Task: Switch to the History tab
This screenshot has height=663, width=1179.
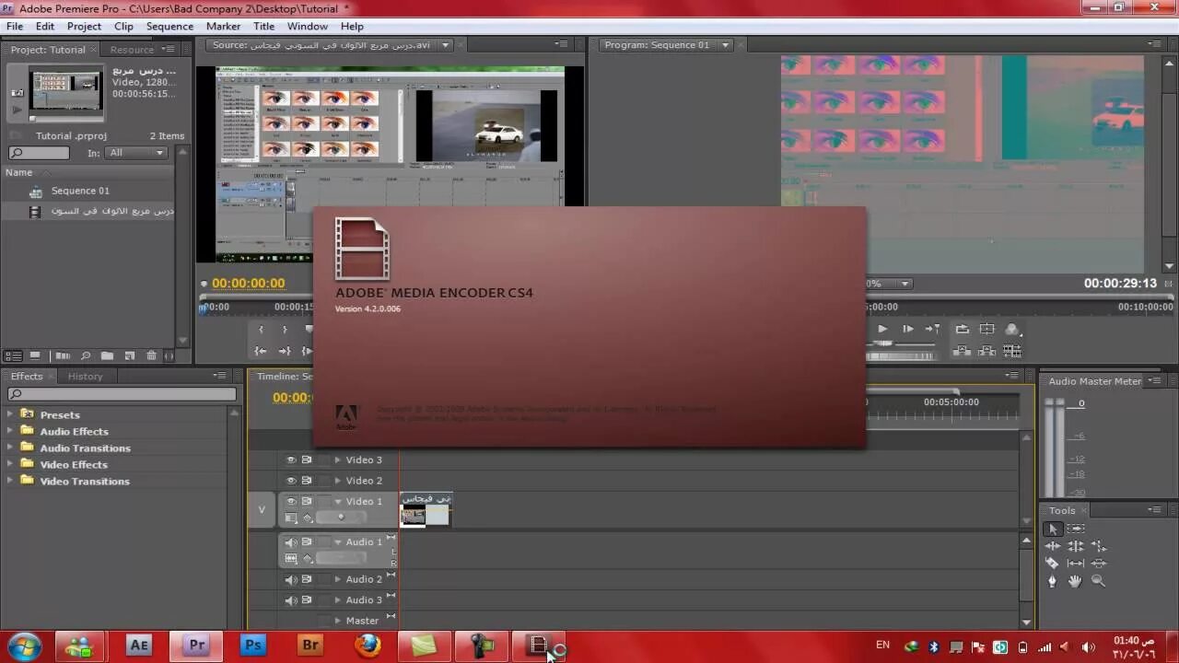Action: tap(85, 376)
